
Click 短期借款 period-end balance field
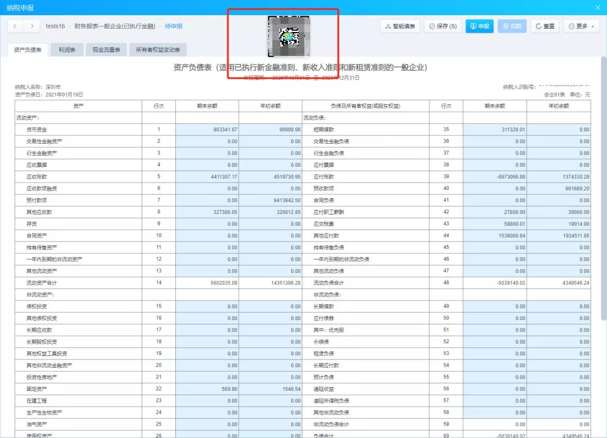pos(495,130)
